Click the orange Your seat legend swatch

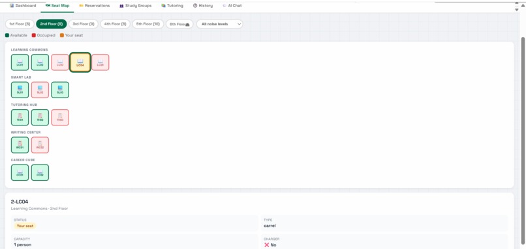tap(62, 35)
